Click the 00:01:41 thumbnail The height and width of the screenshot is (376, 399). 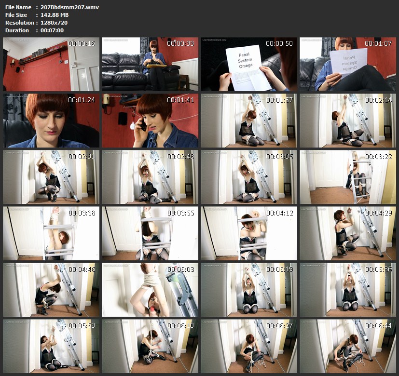[x=150, y=121]
